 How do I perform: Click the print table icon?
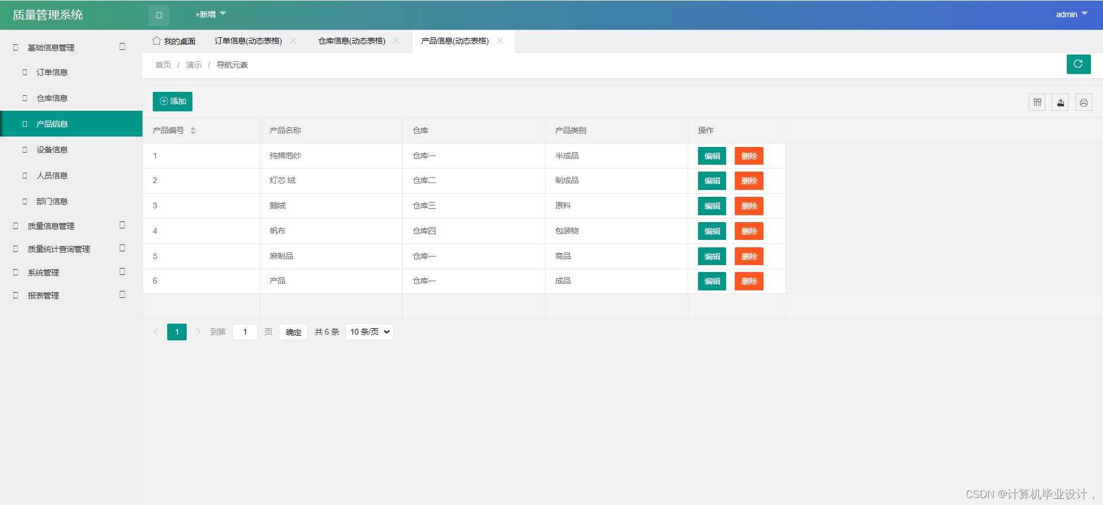coord(1083,103)
